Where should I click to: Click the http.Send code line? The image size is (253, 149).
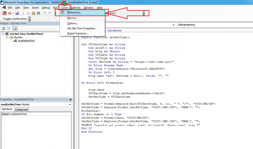(x=96, y=90)
